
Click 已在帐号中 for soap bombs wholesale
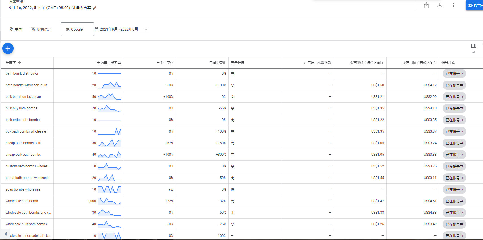coord(454,190)
